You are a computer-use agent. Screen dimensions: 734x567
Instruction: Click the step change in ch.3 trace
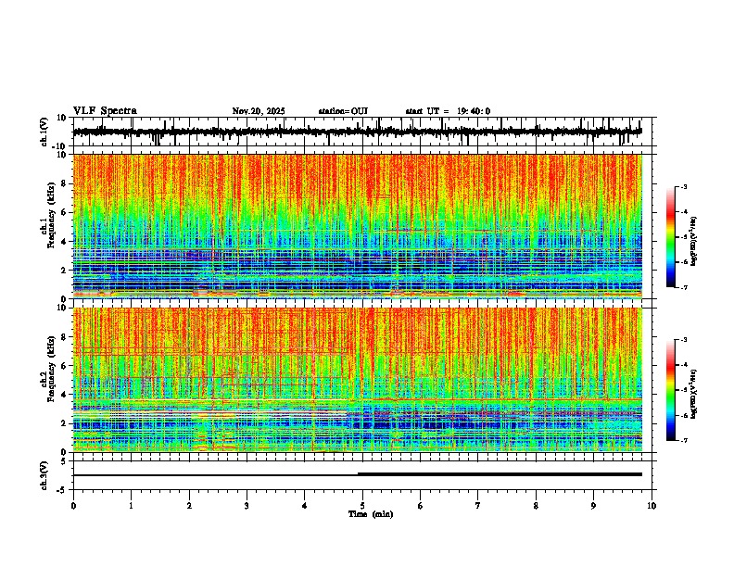point(358,474)
